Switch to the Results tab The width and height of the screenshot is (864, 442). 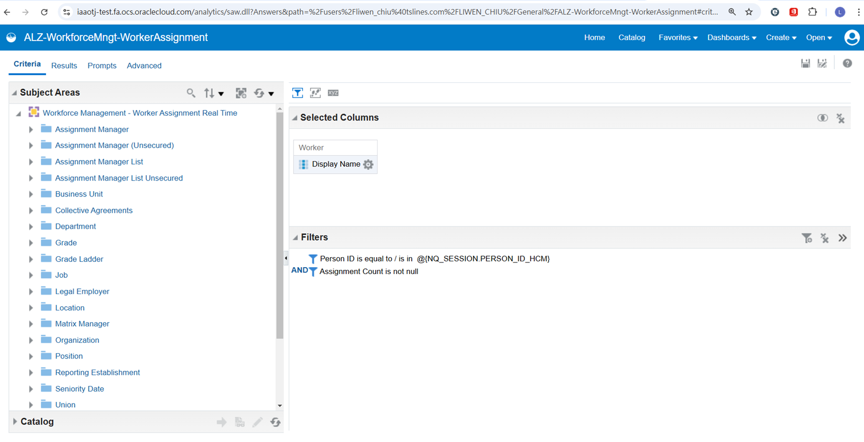pos(64,65)
